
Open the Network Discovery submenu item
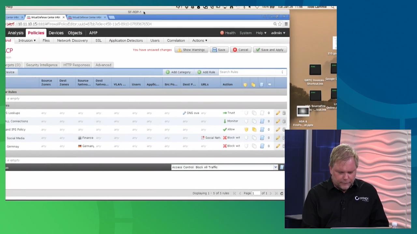72,40
